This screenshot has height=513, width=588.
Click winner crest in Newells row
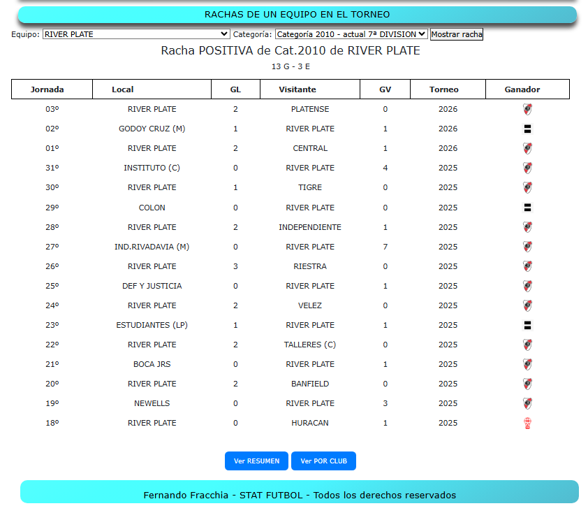point(527,403)
